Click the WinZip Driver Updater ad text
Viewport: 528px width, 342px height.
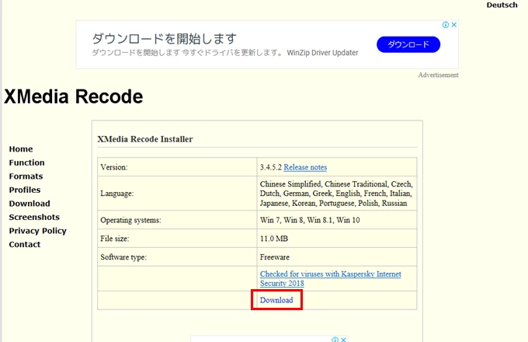tap(322, 53)
